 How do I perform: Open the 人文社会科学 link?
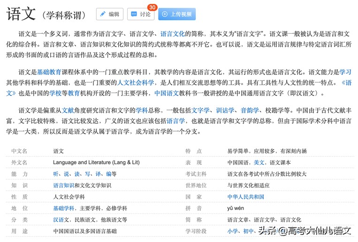coord(136,82)
